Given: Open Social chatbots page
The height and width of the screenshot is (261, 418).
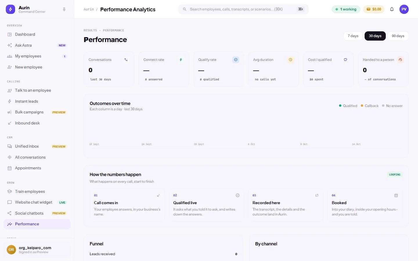Looking at the screenshot, I should (x=37, y=213).
